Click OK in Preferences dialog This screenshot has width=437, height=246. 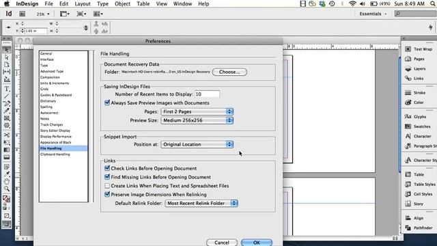click(257, 243)
